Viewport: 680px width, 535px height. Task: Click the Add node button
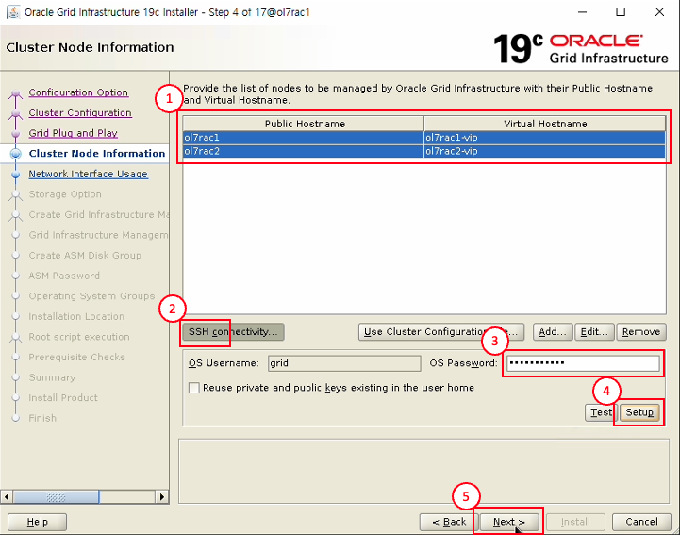[x=551, y=332]
